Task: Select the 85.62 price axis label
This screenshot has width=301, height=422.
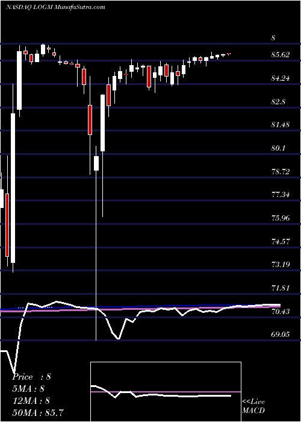Action: [x=281, y=55]
